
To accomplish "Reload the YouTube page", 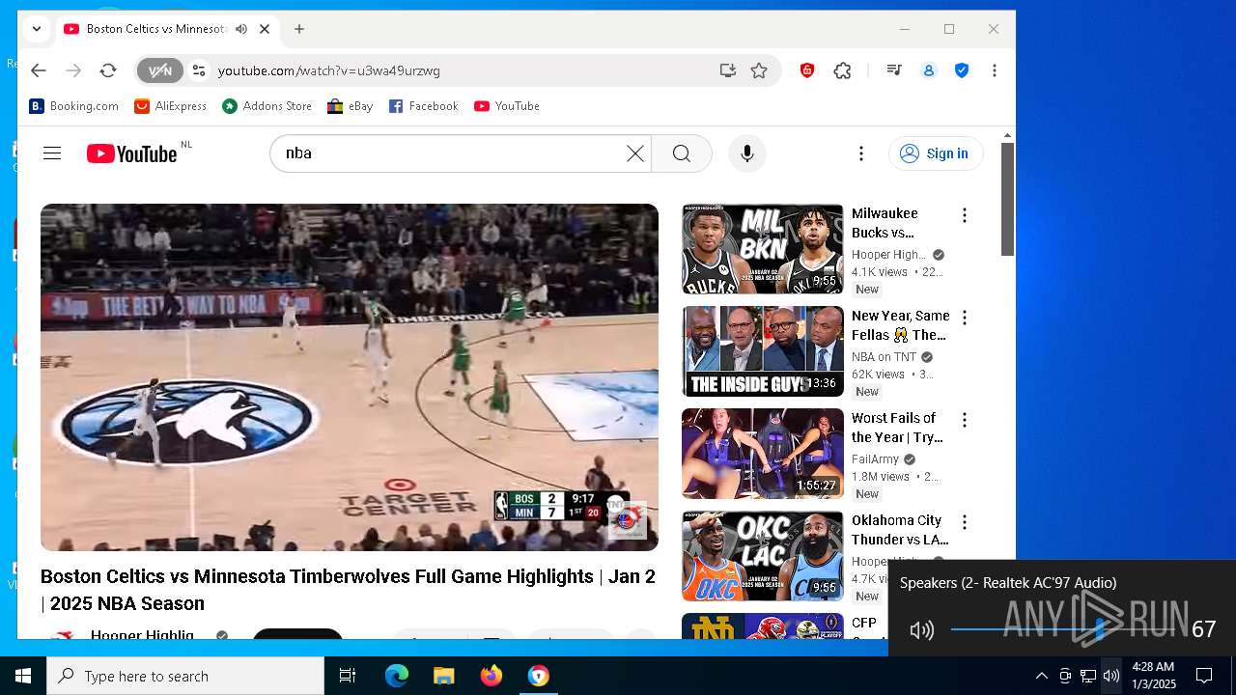I will click(x=108, y=70).
